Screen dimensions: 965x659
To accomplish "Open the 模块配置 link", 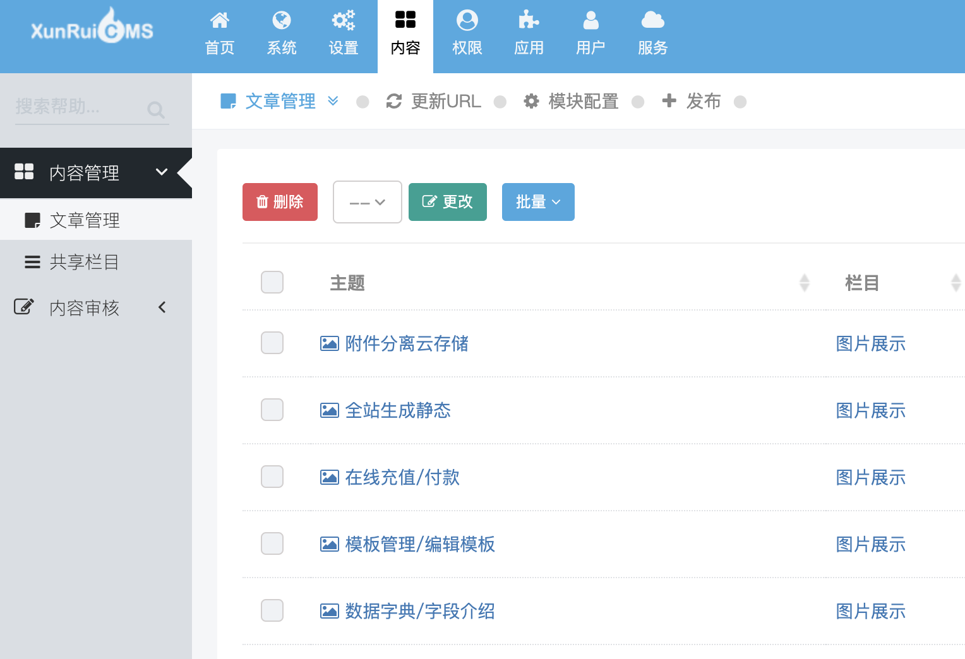I will click(x=584, y=101).
